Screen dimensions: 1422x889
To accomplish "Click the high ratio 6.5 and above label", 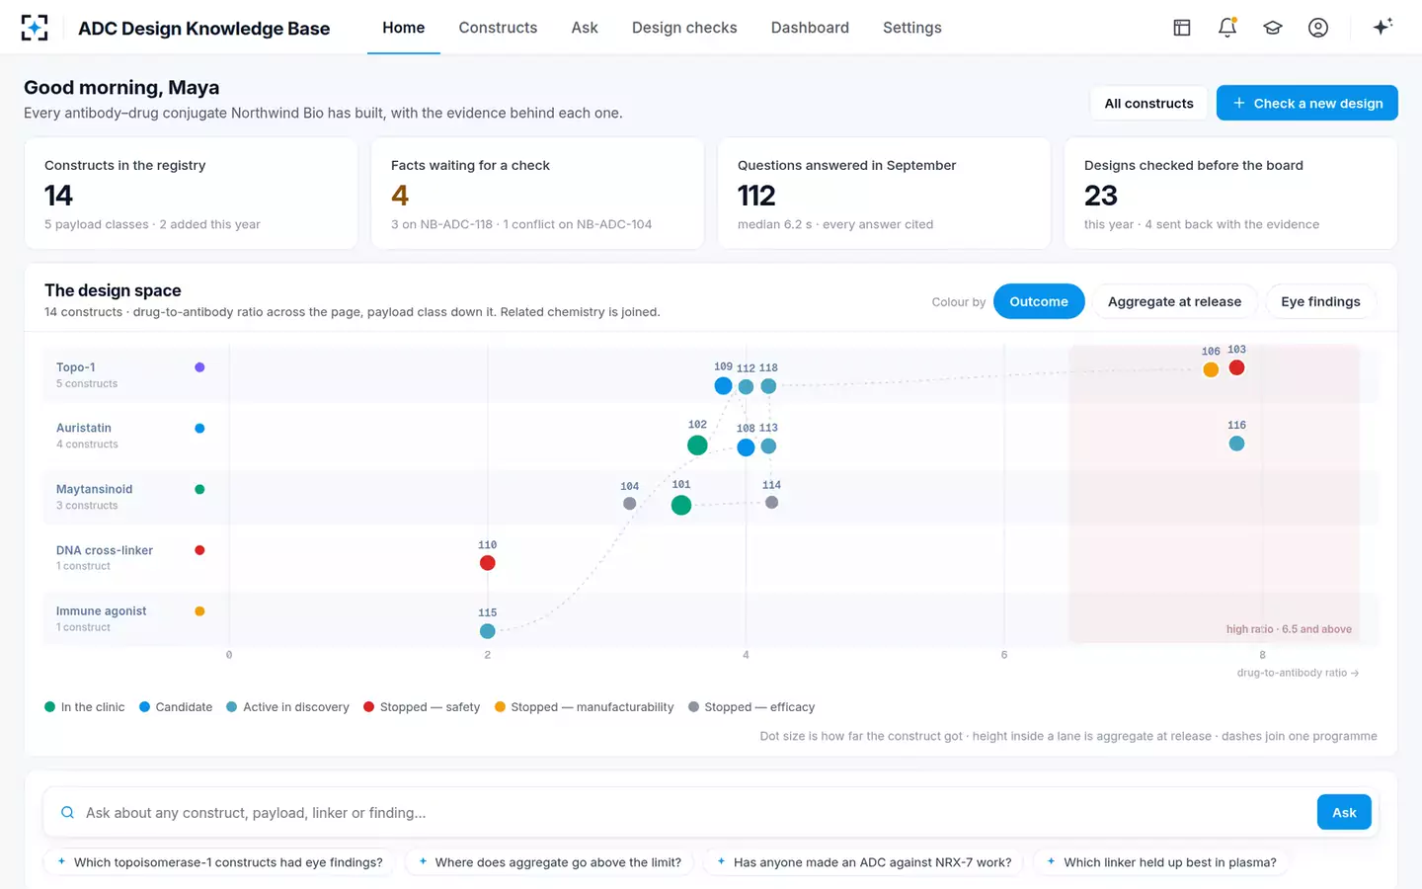I will pos(1289,629).
